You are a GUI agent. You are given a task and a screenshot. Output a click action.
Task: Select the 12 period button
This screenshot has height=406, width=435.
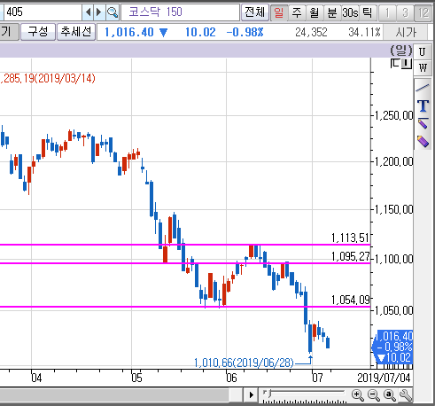pos(423,12)
